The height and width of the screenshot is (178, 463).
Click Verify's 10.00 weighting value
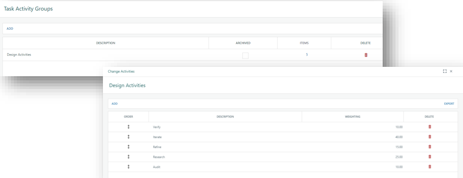coord(399,127)
